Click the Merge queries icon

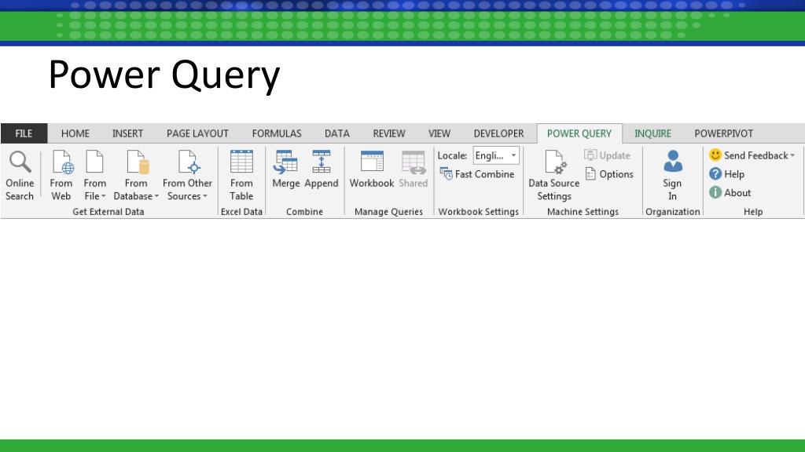click(x=285, y=162)
